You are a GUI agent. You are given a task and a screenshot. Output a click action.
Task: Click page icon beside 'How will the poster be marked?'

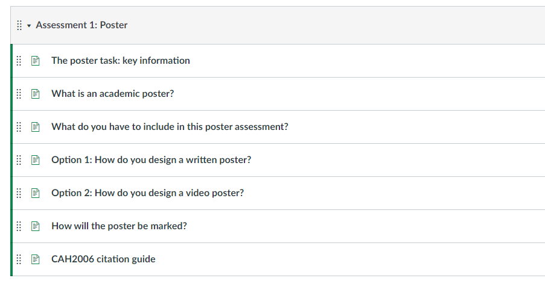(35, 226)
